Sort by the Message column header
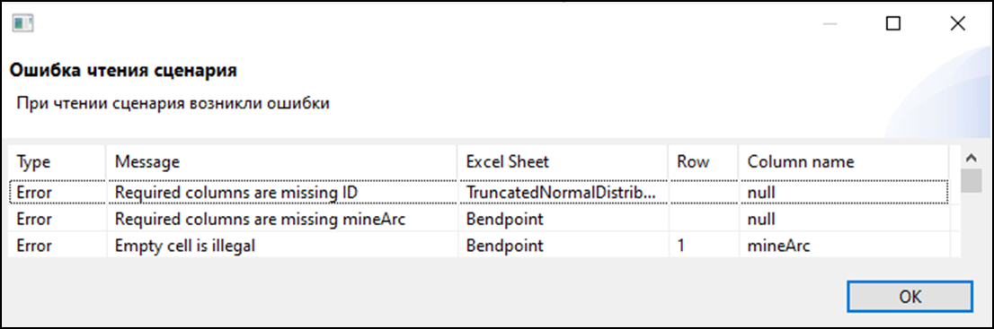 coord(281,162)
